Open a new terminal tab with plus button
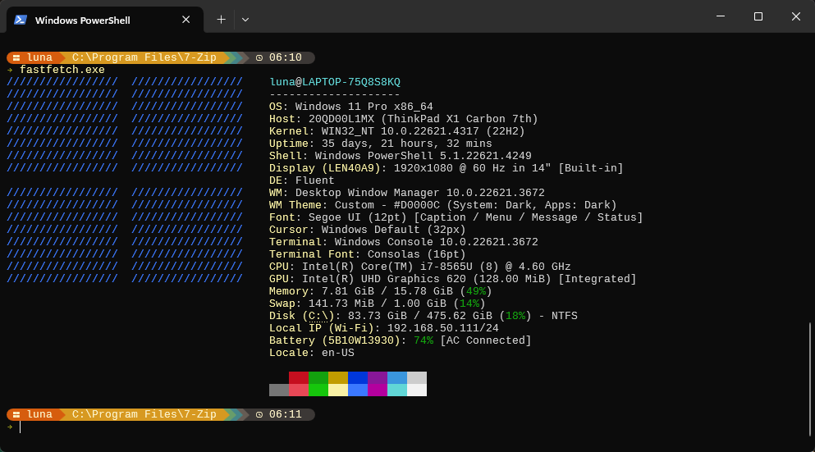815x452 pixels. tap(221, 20)
